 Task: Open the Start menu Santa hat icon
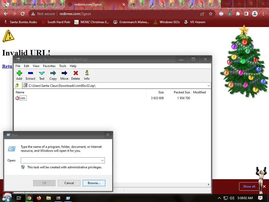click(x=7, y=198)
